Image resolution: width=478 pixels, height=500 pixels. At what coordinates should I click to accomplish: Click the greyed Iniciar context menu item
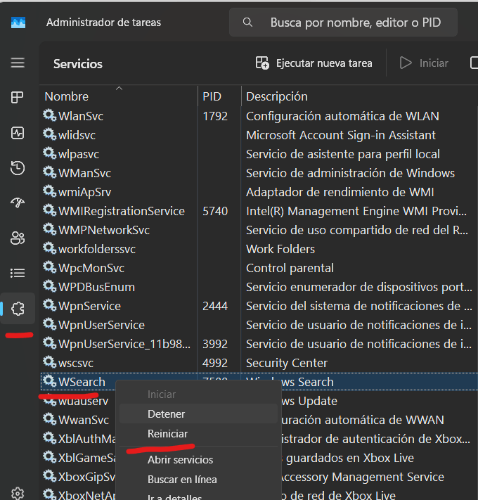[198, 395]
